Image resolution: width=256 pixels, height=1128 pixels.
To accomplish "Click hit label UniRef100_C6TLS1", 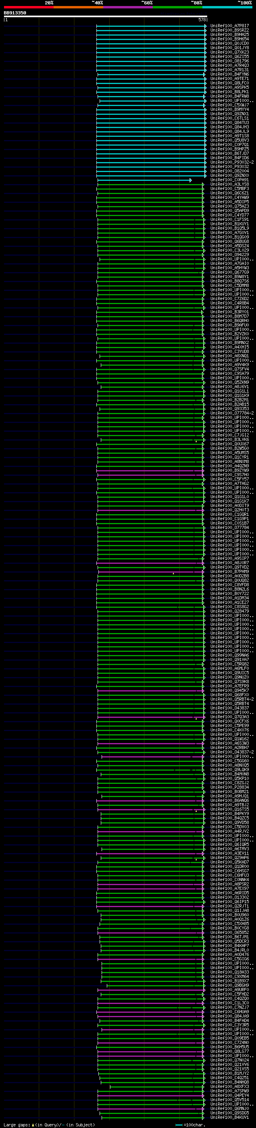I will click(230, 118).
